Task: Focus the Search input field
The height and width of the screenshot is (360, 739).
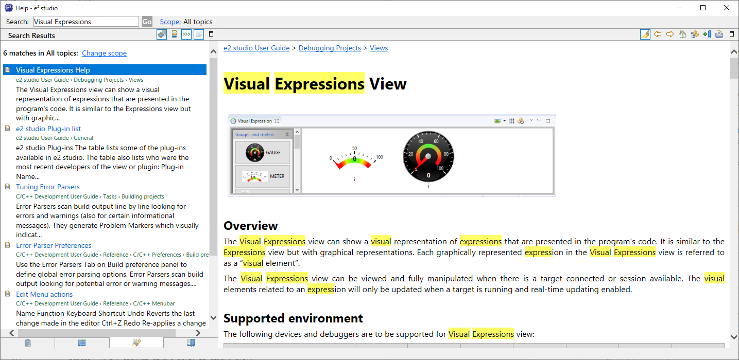Action: 86,22
